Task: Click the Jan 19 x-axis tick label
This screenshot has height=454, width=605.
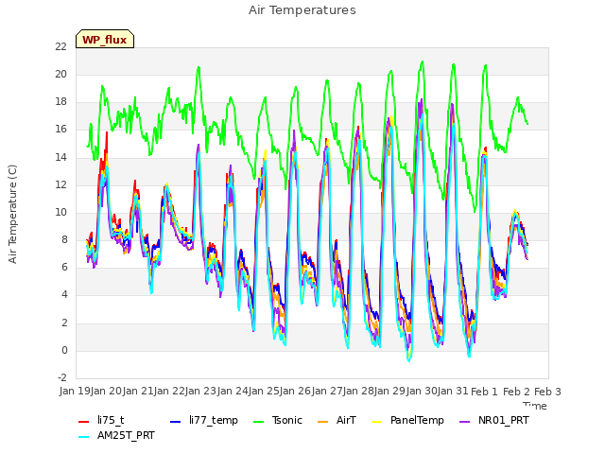Action: click(x=75, y=391)
